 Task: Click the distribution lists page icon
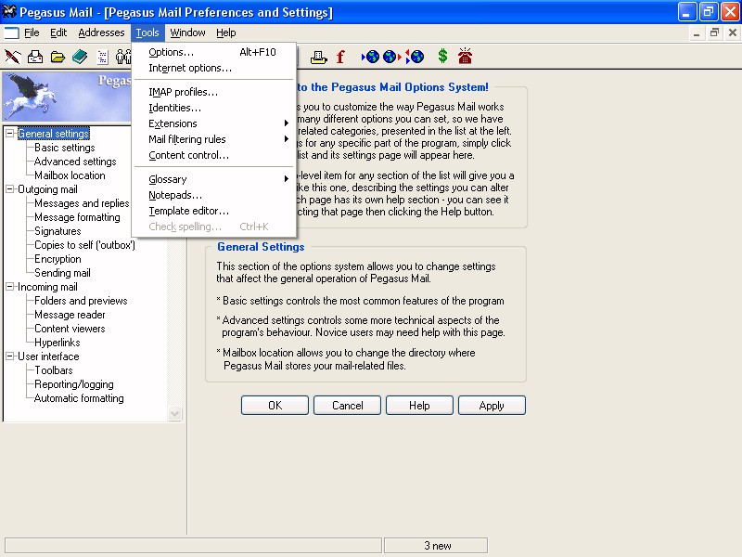pyautogui.click(x=103, y=57)
